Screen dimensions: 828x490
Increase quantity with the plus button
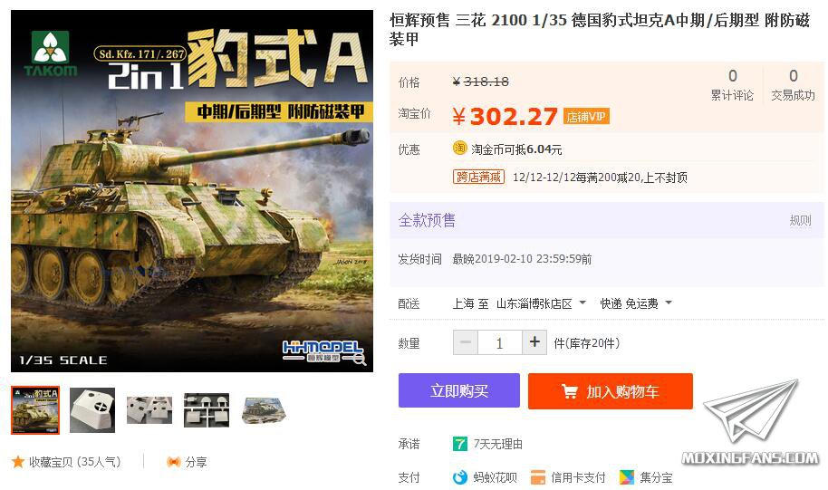click(534, 342)
